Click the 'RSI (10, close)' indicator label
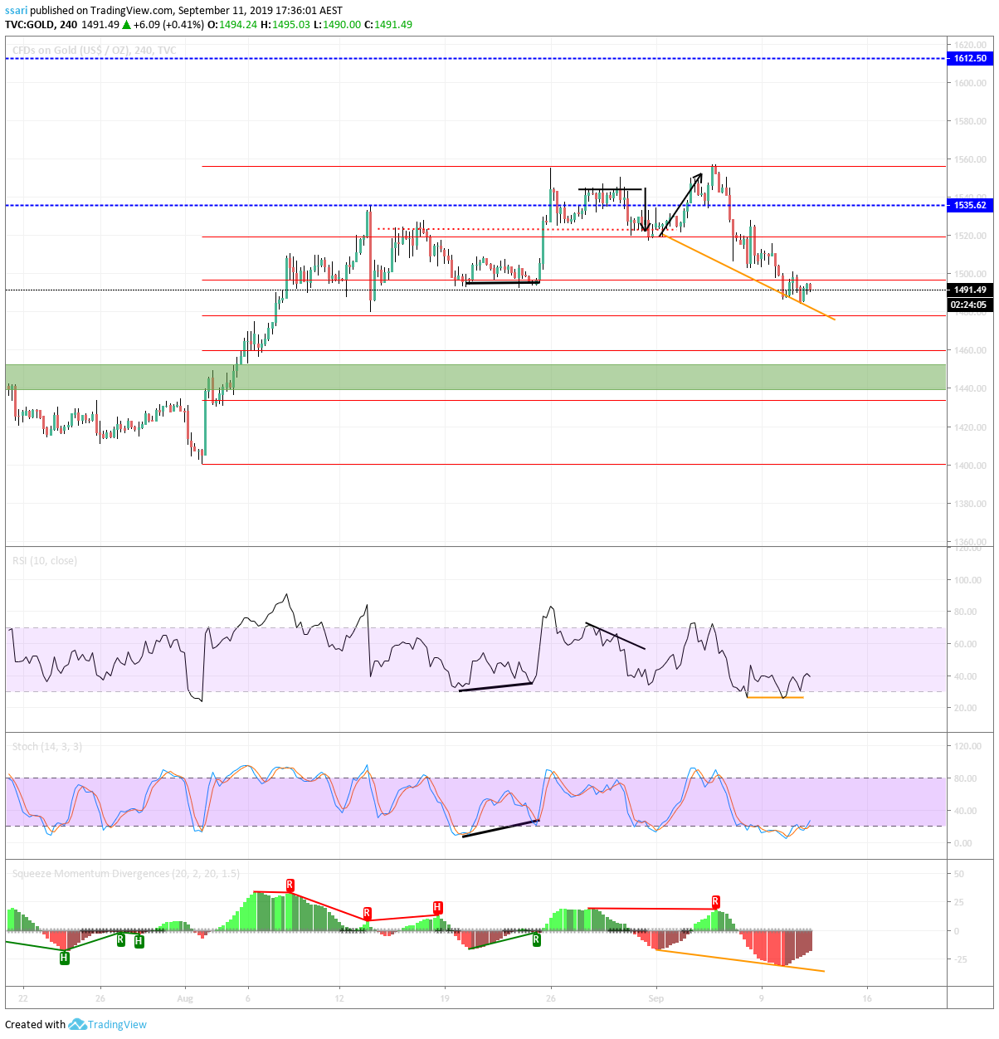 45,561
